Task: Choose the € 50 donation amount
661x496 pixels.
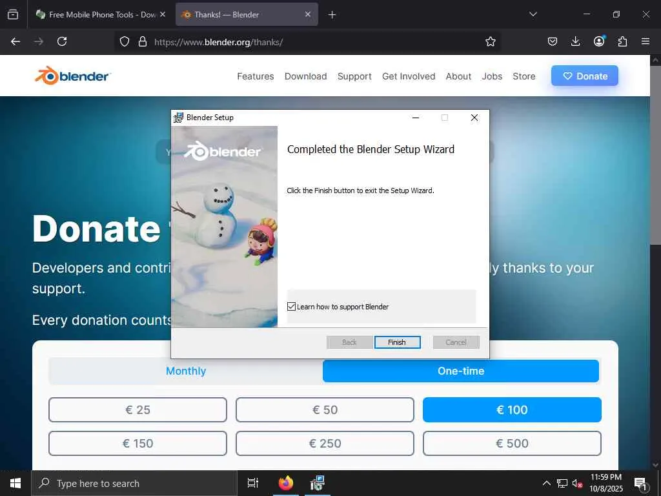Action: (325, 409)
